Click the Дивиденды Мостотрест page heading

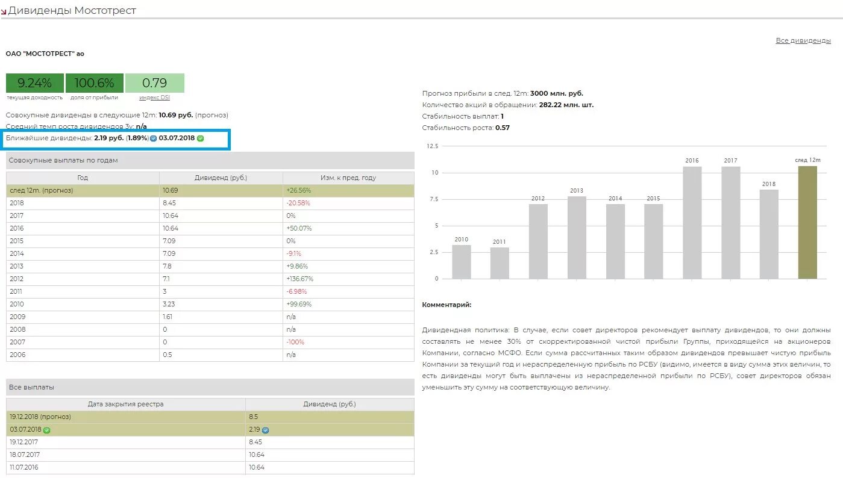point(72,11)
